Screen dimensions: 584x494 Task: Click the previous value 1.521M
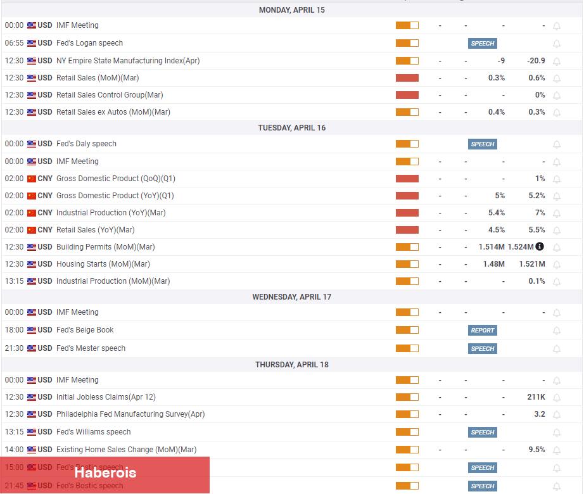click(532, 264)
